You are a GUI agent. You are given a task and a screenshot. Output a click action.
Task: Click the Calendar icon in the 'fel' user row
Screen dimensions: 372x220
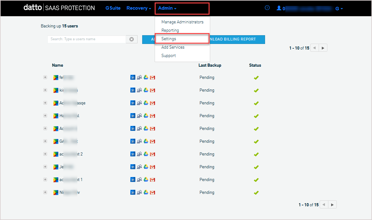coord(133,77)
